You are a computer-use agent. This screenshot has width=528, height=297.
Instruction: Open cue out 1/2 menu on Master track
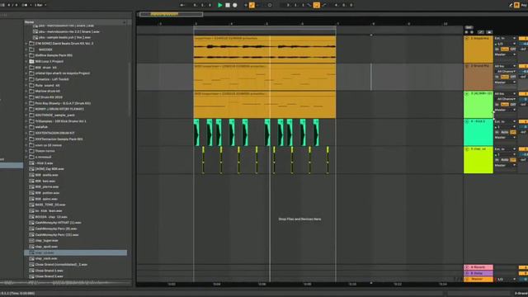(x=507, y=279)
